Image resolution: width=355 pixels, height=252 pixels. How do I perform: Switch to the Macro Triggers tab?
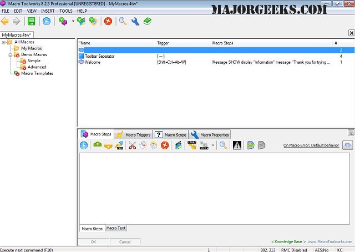[x=133, y=135]
